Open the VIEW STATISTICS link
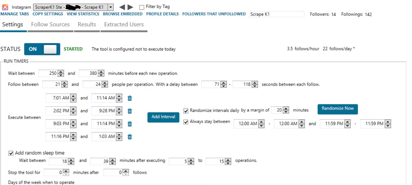Image resolution: width=412 pixels, height=185 pixels. (x=83, y=14)
